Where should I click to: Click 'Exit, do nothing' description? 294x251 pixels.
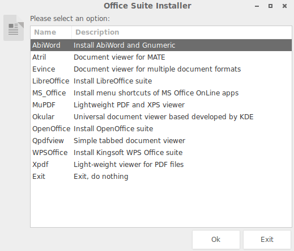click(x=101, y=177)
